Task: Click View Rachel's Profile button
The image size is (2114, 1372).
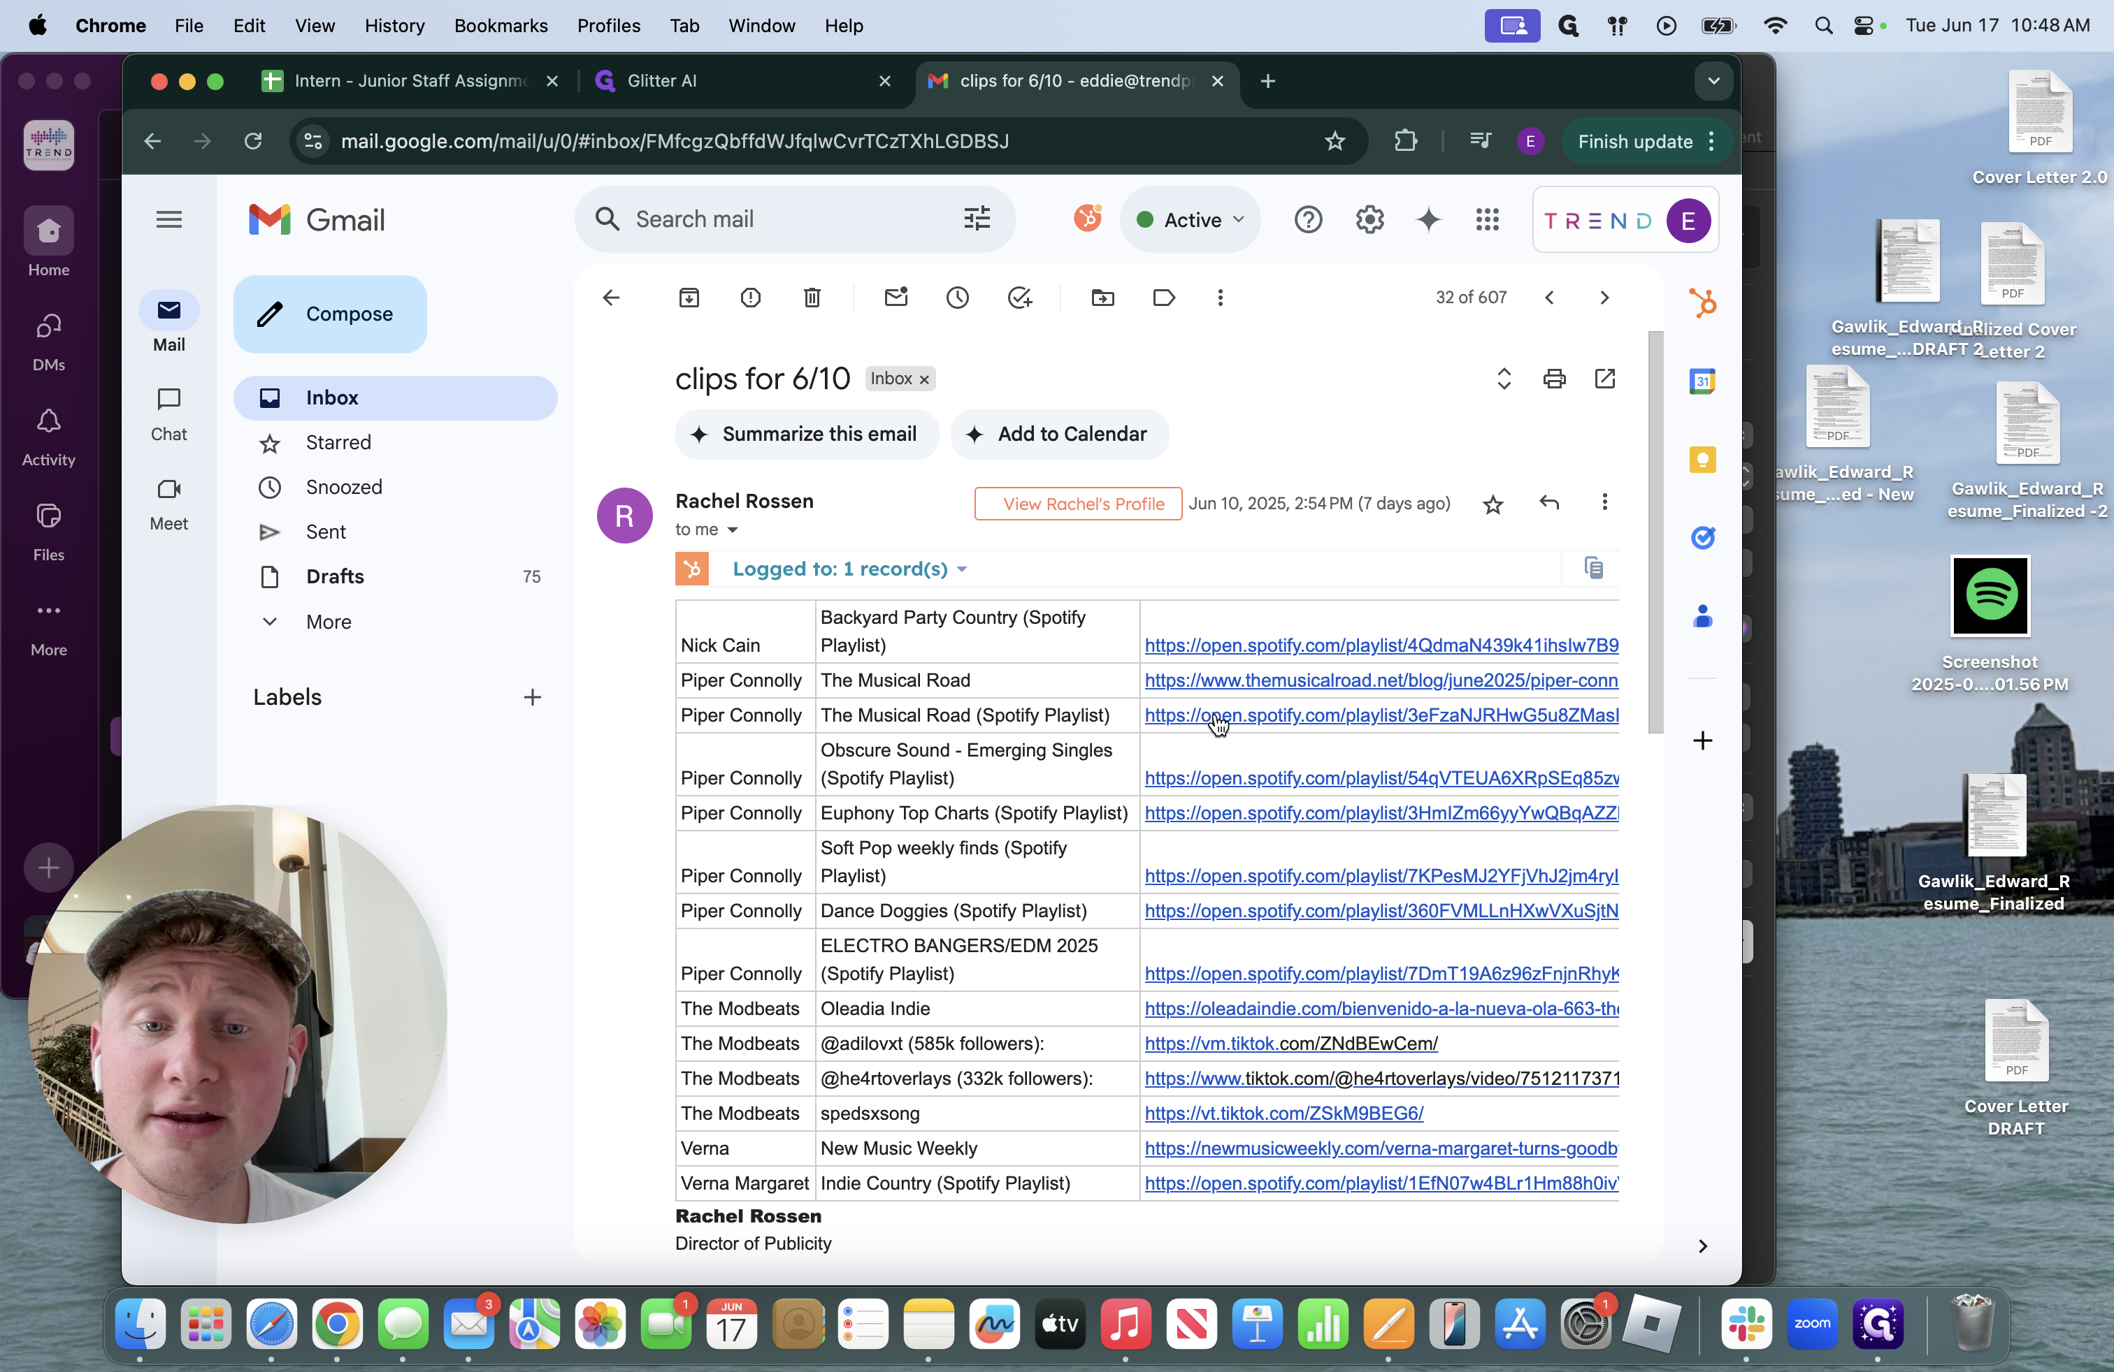Action: [1077, 503]
